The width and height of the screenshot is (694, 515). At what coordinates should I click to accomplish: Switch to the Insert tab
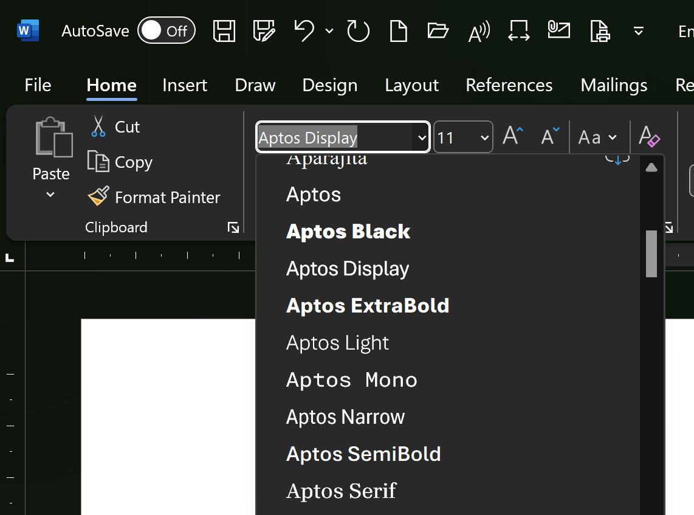click(185, 85)
